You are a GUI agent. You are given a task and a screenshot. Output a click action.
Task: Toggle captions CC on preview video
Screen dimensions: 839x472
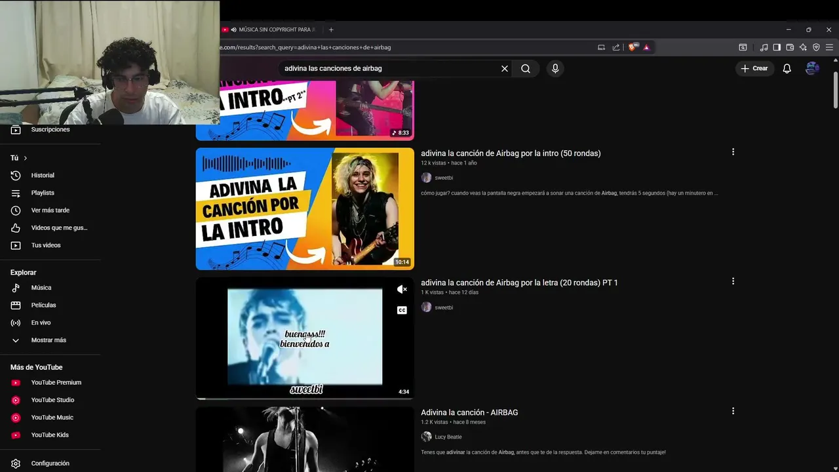[x=402, y=310]
